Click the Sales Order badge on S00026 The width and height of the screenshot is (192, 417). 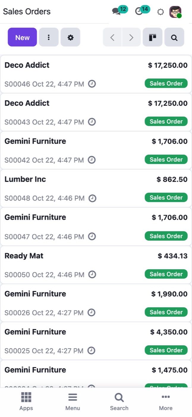[x=166, y=312]
